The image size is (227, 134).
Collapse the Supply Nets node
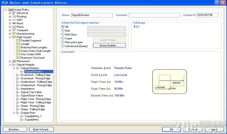click(14, 113)
